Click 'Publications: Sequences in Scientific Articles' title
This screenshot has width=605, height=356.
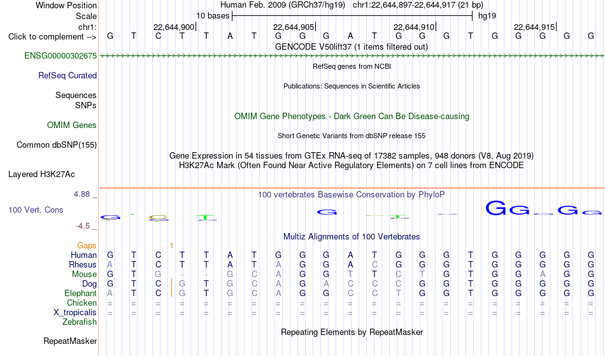coord(352,86)
